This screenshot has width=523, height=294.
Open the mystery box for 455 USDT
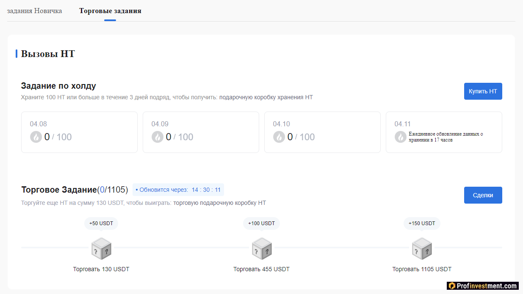pos(262,248)
